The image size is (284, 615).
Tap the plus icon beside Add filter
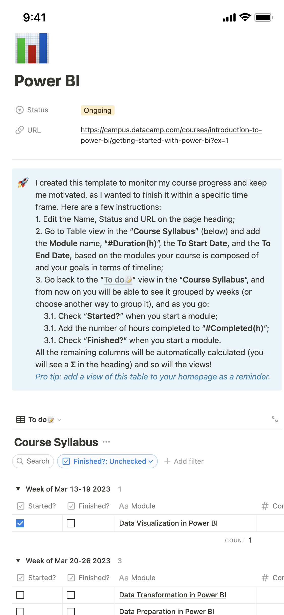[x=167, y=461]
